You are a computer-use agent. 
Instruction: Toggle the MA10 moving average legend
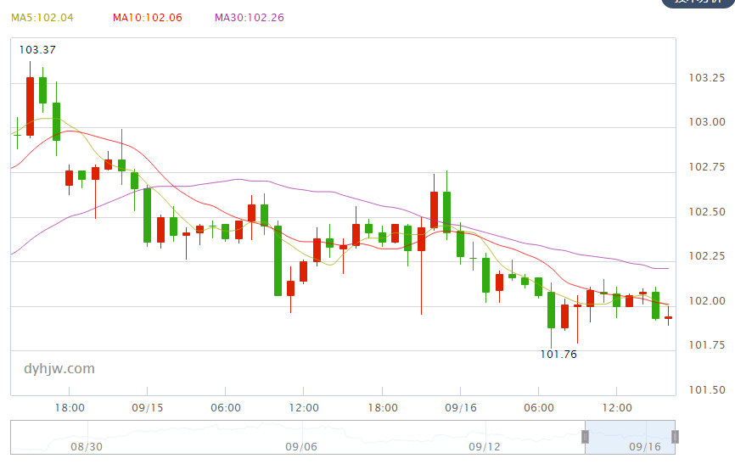click(x=147, y=17)
